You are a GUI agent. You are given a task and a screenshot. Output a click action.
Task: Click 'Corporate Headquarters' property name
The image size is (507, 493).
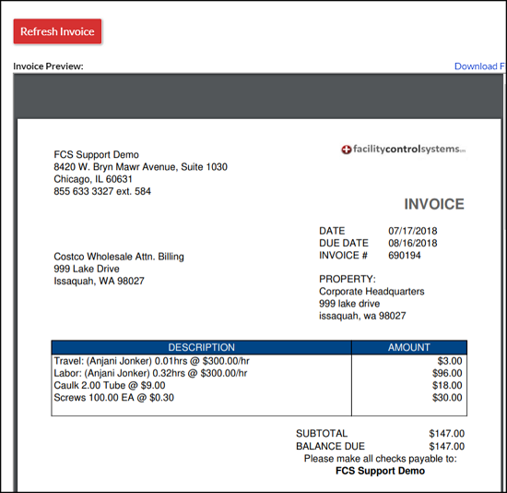(371, 292)
